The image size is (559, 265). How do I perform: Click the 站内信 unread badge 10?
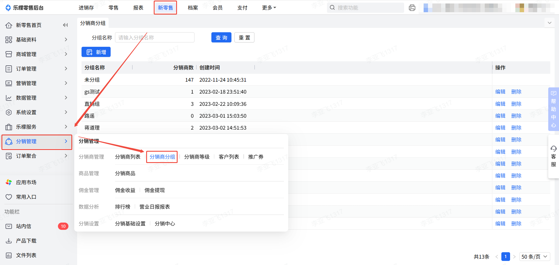[63, 226]
